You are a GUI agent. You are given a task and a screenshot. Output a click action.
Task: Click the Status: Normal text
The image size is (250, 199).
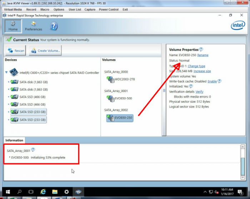coord(179,61)
